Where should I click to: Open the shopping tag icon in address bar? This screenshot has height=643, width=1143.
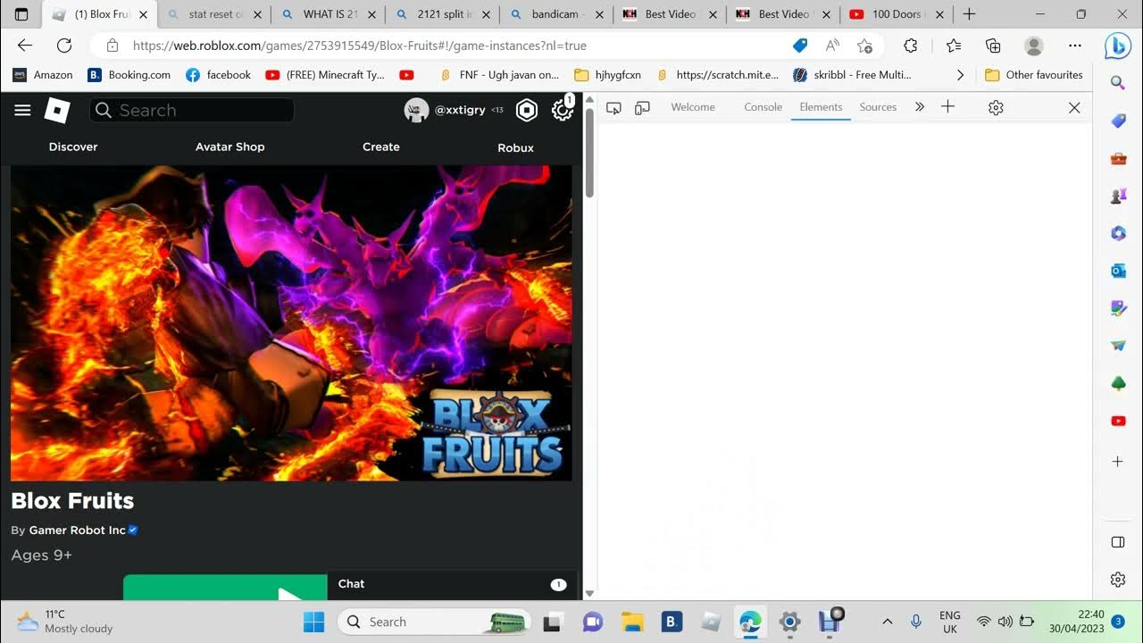pos(800,46)
